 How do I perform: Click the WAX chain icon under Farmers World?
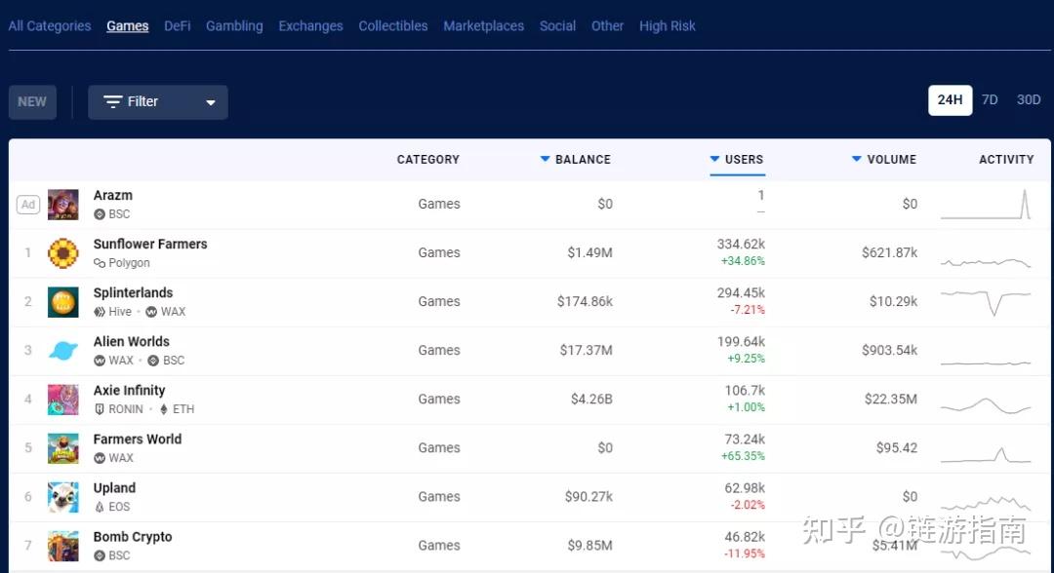pyautogui.click(x=100, y=458)
